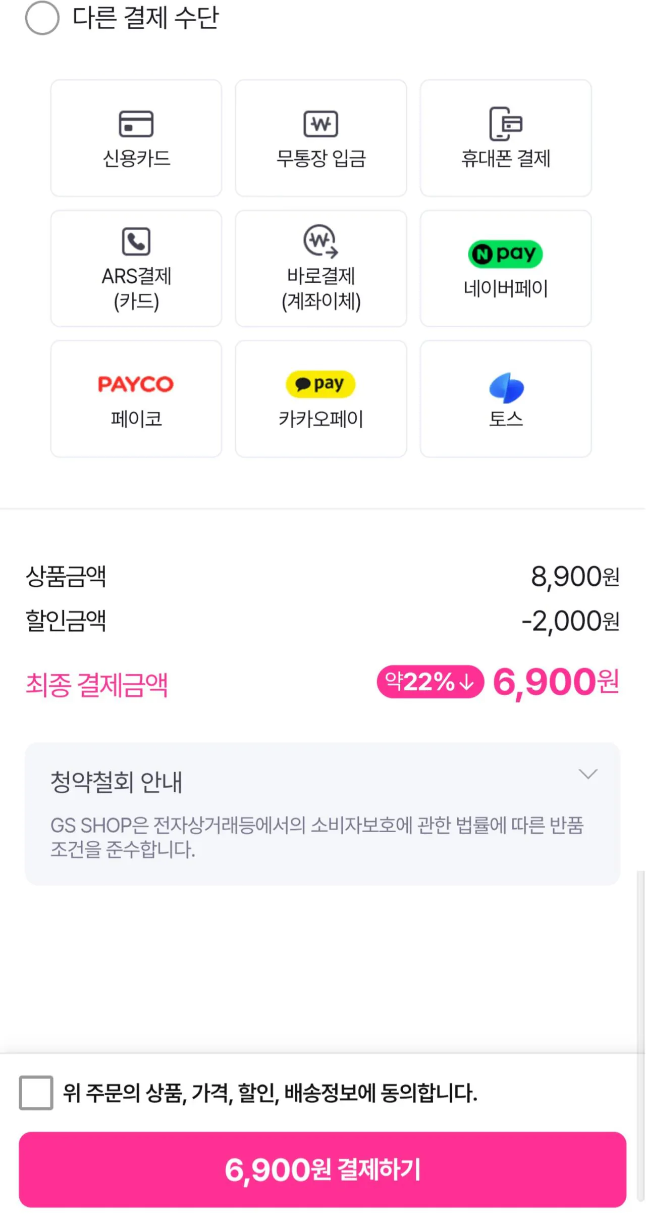Tap the mobile phone payment (휴대폰 결제) icon
This screenshot has width=646, height=1220.
click(x=505, y=124)
